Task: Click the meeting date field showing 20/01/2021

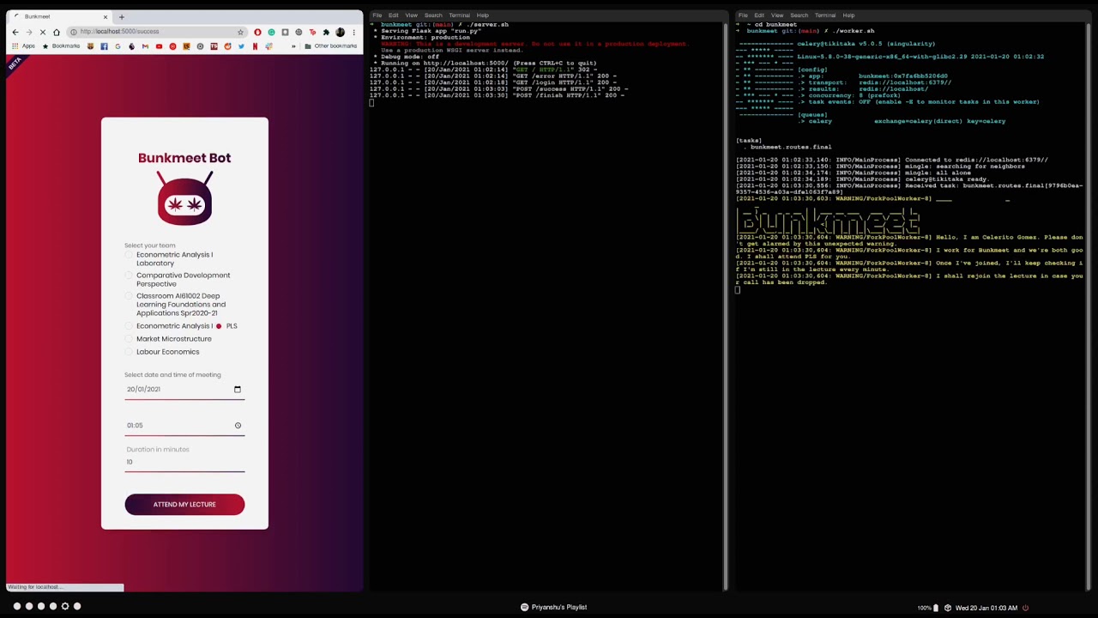Action: [184, 389]
